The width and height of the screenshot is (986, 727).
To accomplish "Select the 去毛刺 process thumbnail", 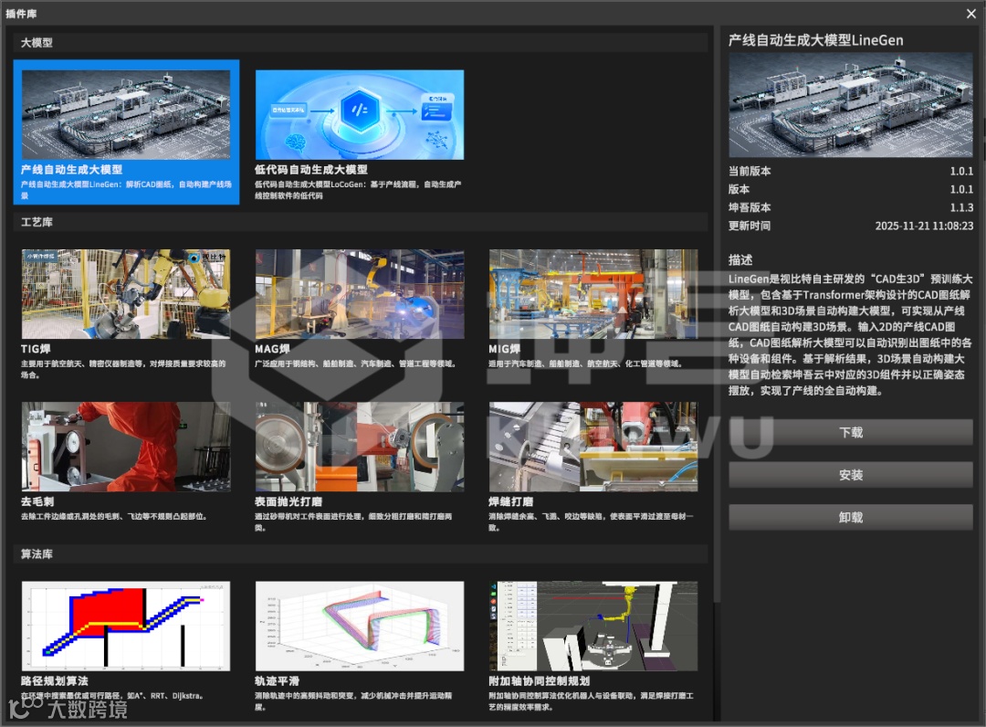I will tap(126, 447).
